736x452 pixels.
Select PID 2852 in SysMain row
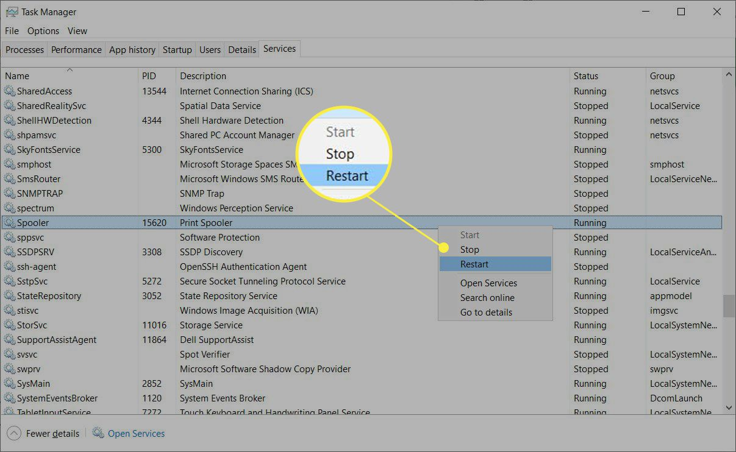pyautogui.click(x=152, y=384)
